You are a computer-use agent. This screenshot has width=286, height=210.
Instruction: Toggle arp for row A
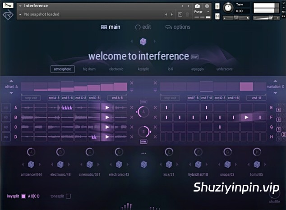click(6, 107)
